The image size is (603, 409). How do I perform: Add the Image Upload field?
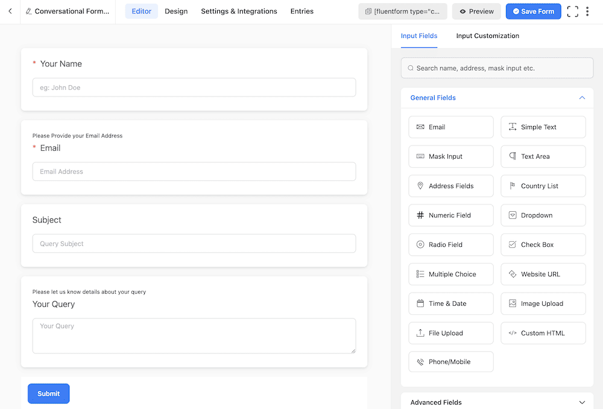coord(543,303)
